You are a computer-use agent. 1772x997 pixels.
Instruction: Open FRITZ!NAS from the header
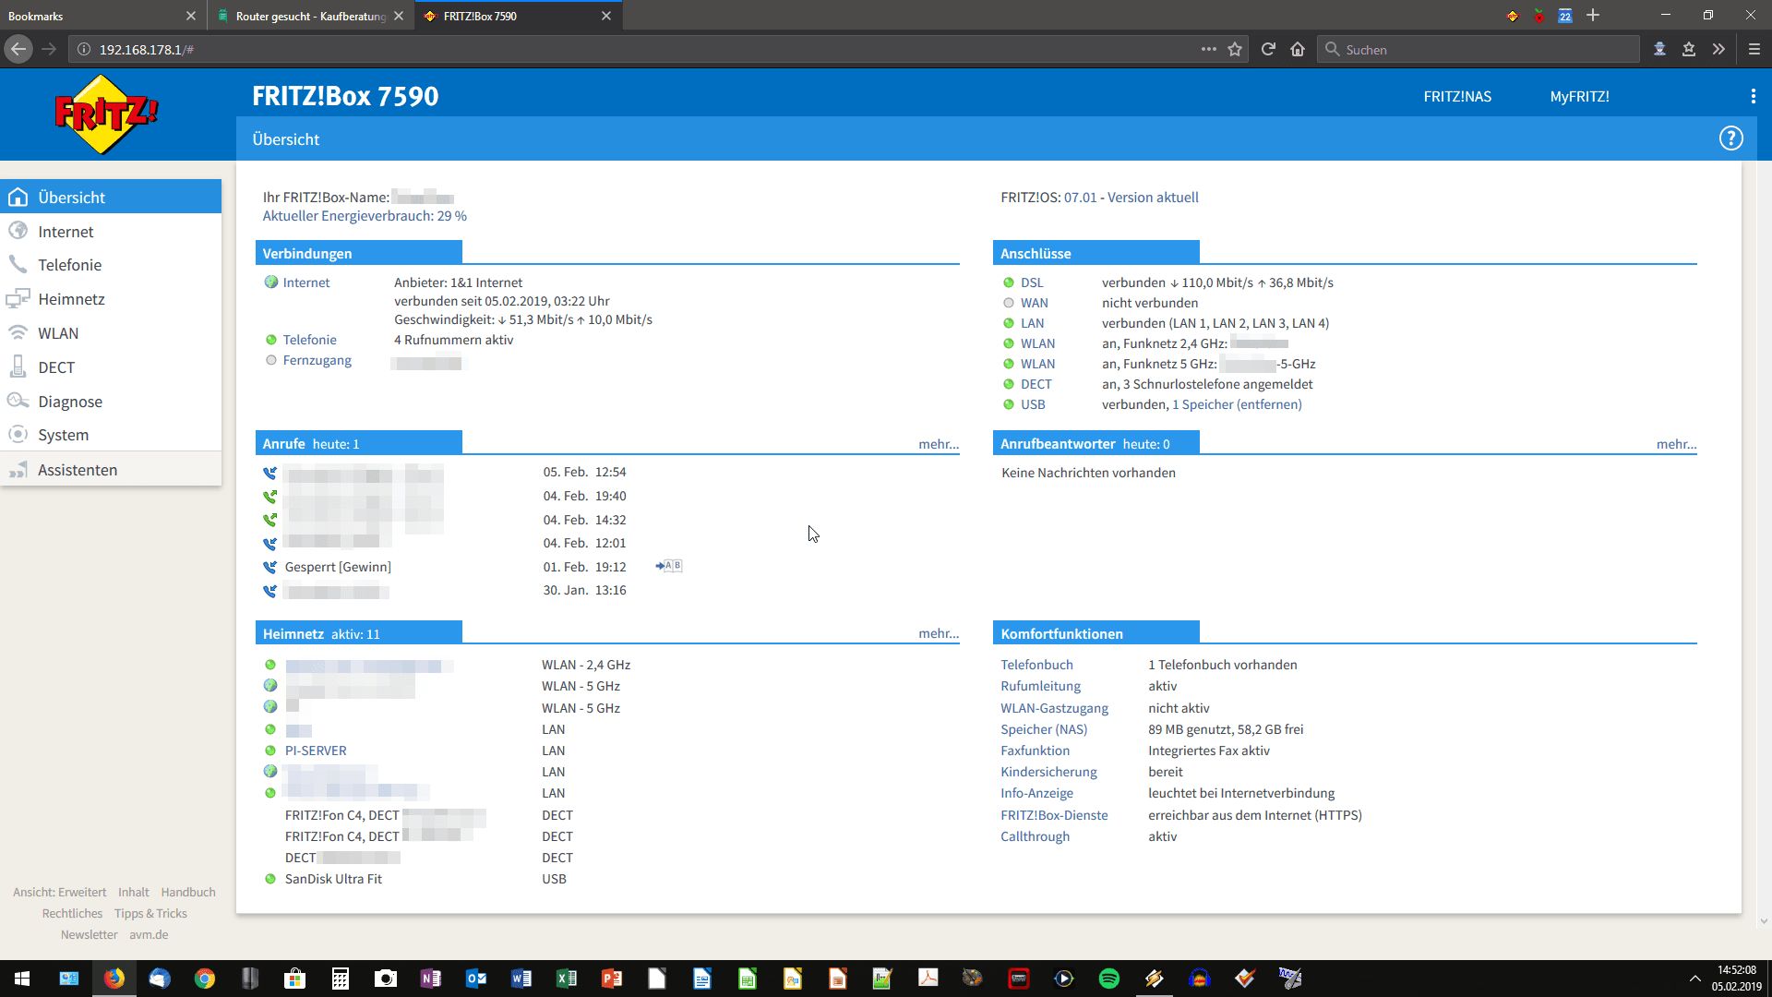1457,96
